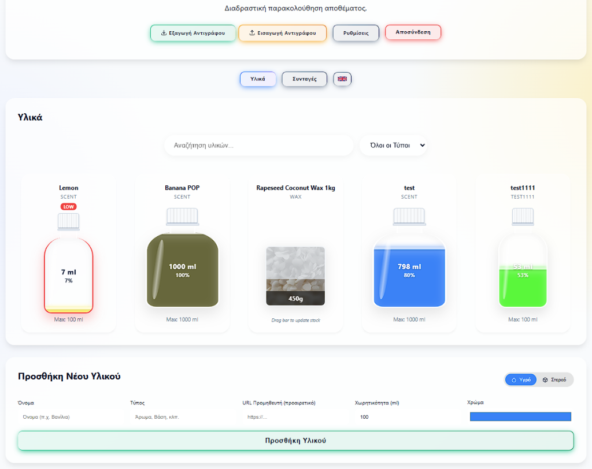Click Αποσύνδεση to log out
Viewport: 592px width, 469px height.
[x=413, y=32]
